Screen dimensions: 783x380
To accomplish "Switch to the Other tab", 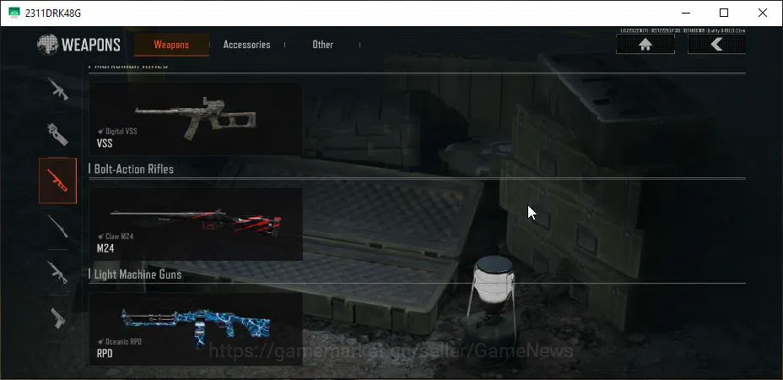I will [322, 45].
